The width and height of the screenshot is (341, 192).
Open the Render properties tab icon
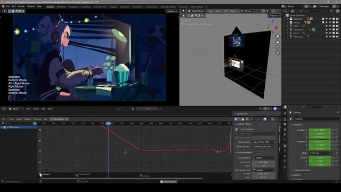(x=285, y=119)
